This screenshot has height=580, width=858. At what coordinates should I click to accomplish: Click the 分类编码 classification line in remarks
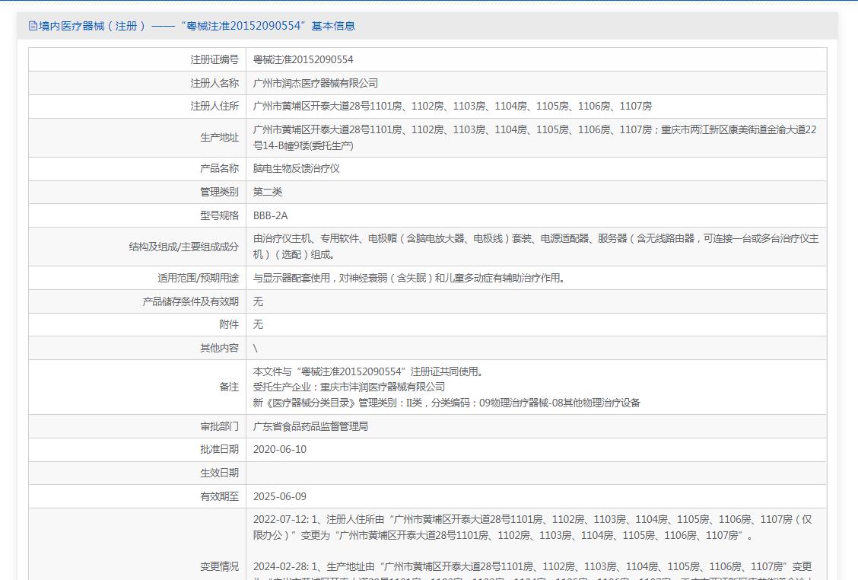pos(446,403)
